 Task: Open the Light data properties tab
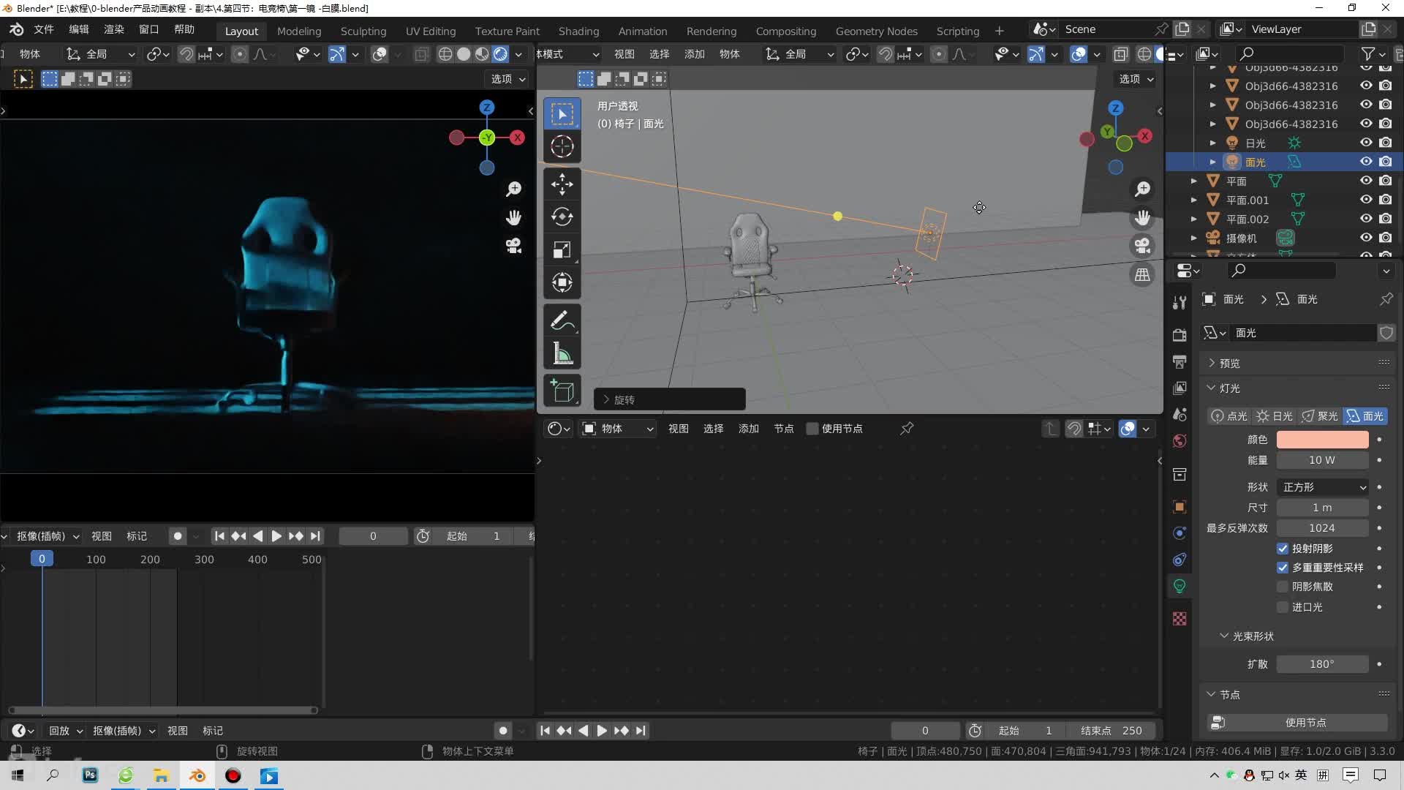tap(1180, 586)
